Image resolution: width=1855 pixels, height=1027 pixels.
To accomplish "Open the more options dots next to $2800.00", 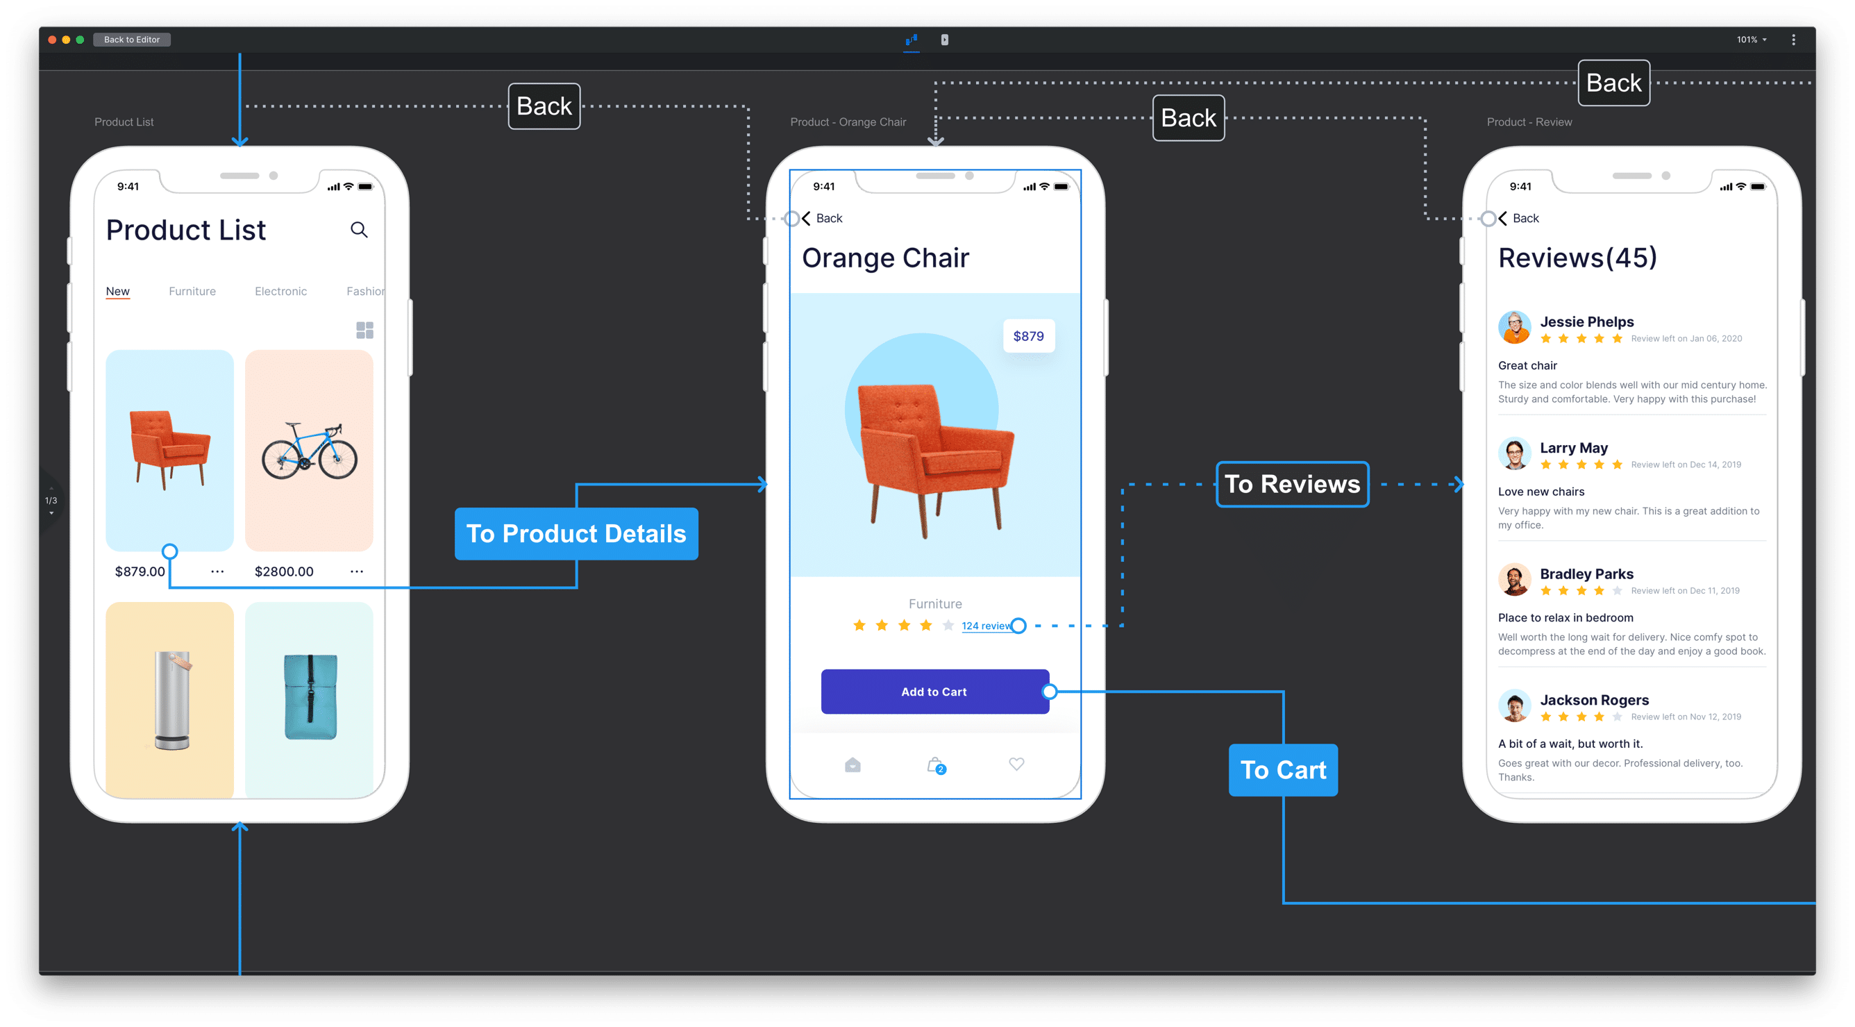I will 357,571.
